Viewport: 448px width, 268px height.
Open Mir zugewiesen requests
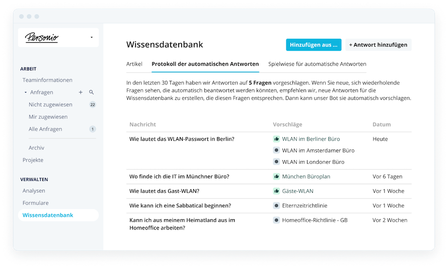(x=48, y=117)
